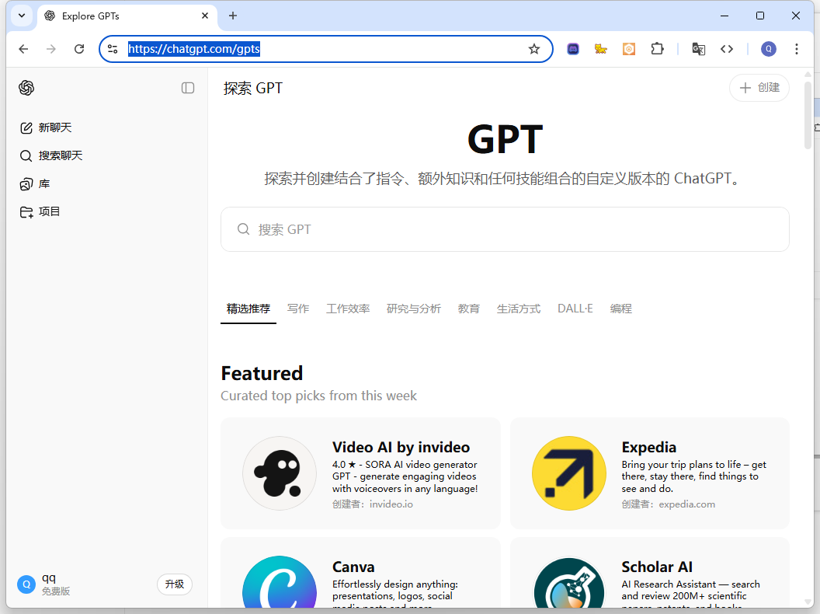Image resolution: width=820 pixels, height=614 pixels.
Task: Click the page vertical scrollbar thumb
Action: click(x=808, y=115)
